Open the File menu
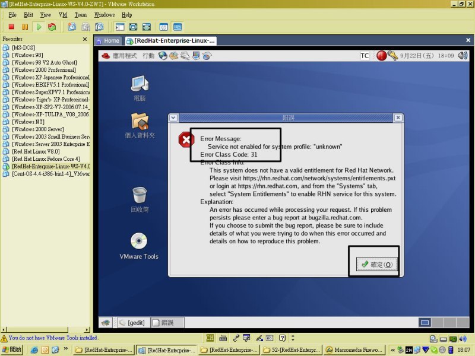475x356 pixels. pos(12,15)
